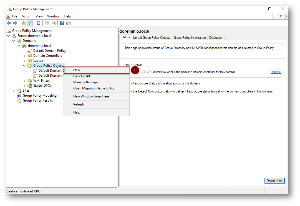Expand the Domain Controllers node
The height and width of the screenshot is (206, 300).
(x=24, y=56)
